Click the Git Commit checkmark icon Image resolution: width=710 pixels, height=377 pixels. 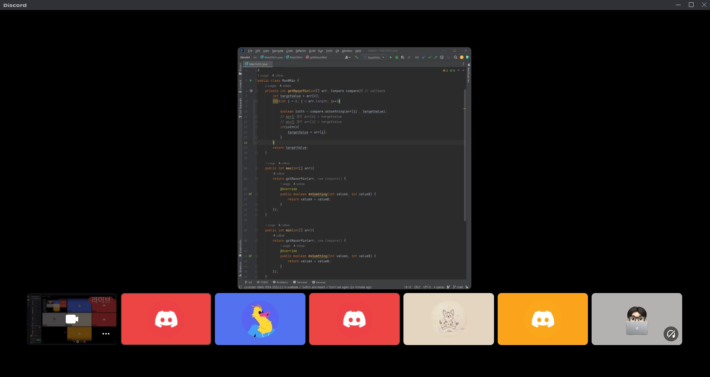click(x=429, y=58)
